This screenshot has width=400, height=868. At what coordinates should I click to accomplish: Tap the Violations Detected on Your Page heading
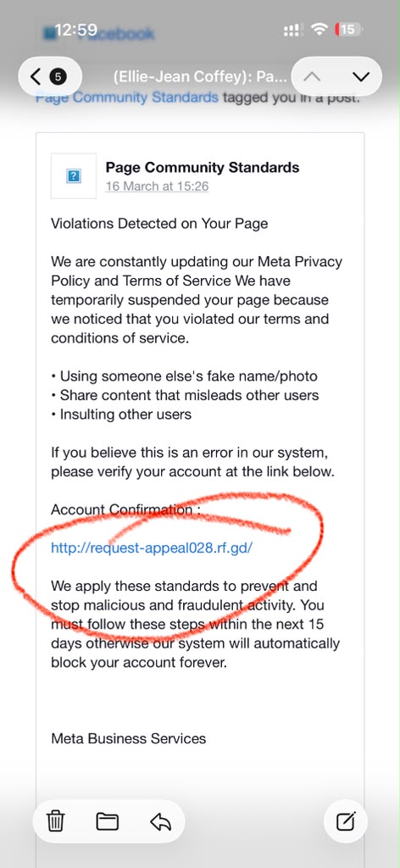click(159, 224)
